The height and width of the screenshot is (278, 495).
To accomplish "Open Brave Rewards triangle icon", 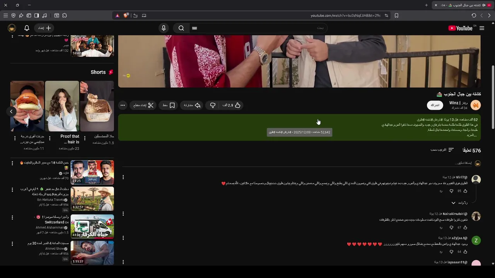I will (x=118, y=15).
